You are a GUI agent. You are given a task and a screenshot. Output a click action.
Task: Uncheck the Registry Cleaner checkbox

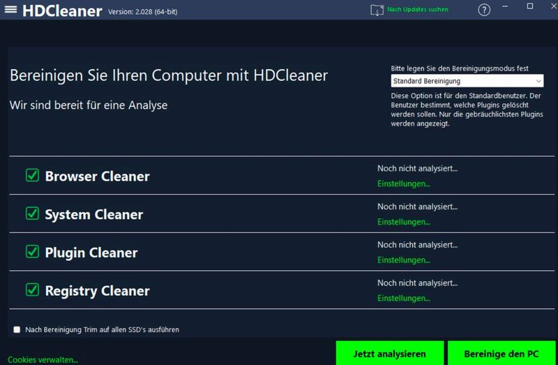point(32,290)
